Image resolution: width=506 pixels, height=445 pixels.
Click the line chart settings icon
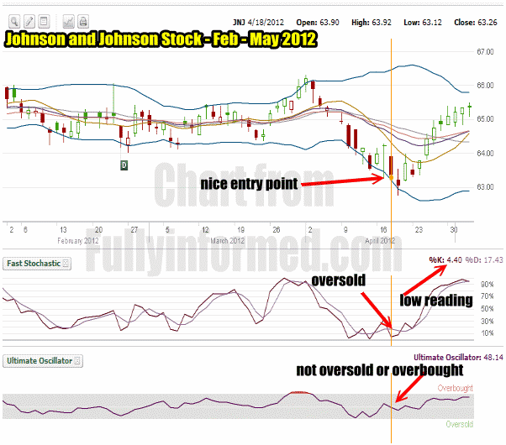tap(68, 22)
